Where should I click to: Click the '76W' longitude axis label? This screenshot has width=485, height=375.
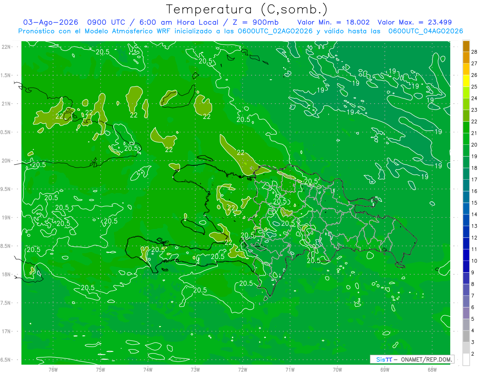pyautogui.click(x=53, y=369)
